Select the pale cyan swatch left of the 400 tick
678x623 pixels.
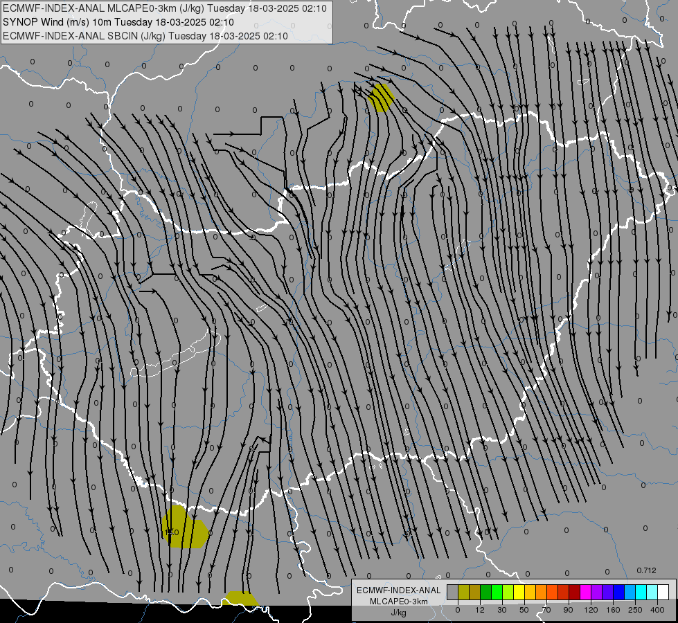point(652,592)
